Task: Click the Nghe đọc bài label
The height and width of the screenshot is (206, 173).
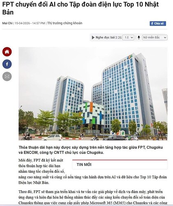Action: pos(105,37)
